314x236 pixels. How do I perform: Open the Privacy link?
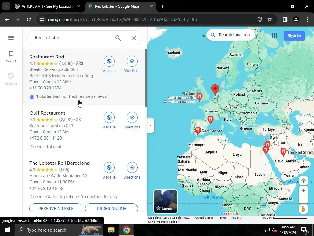pyautogui.click(x=236, y=218)
